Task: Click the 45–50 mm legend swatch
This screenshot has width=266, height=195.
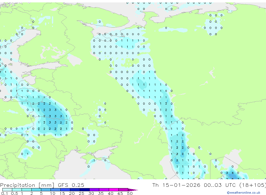Action: 123,190
